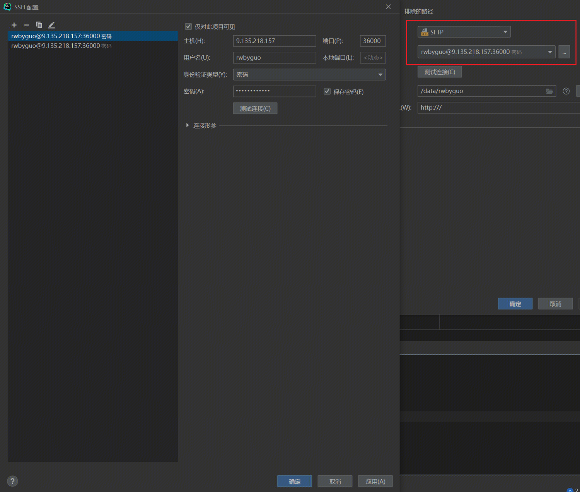The width and height of the screenshot is (580, 492).
Task: Click the remove SSH configuration minus icon
Action: point(26,25)
